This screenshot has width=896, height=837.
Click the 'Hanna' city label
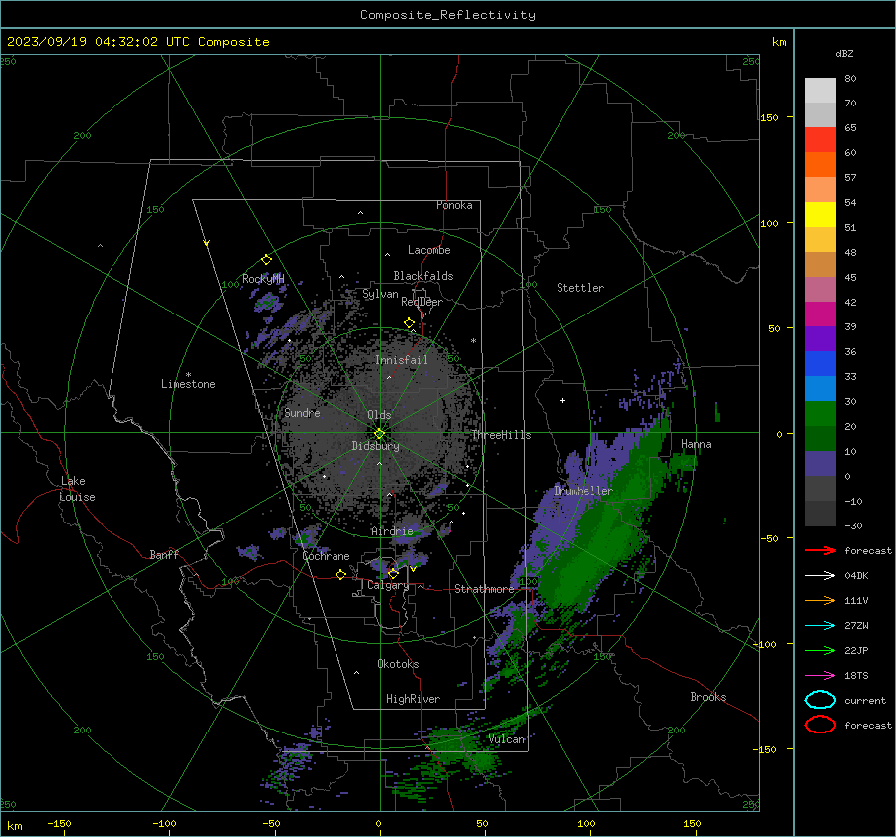click(696, 444)
